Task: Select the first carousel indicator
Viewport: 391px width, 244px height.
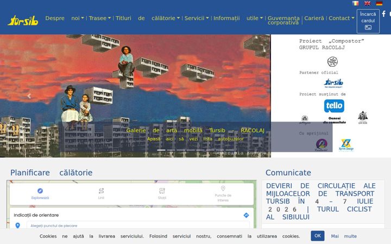Action: tap(161, 150)
